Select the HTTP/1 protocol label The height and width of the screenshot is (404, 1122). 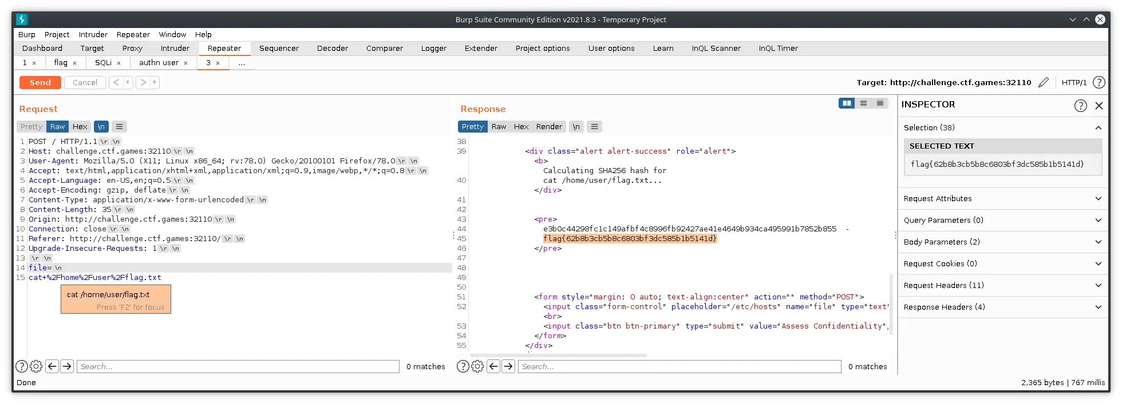1074,82
